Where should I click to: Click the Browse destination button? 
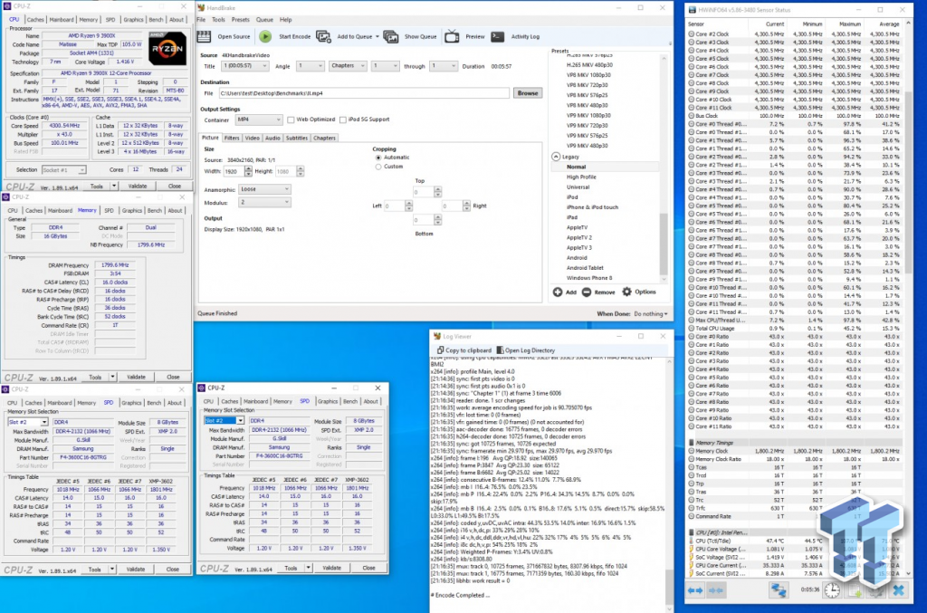tap(527, 93)
